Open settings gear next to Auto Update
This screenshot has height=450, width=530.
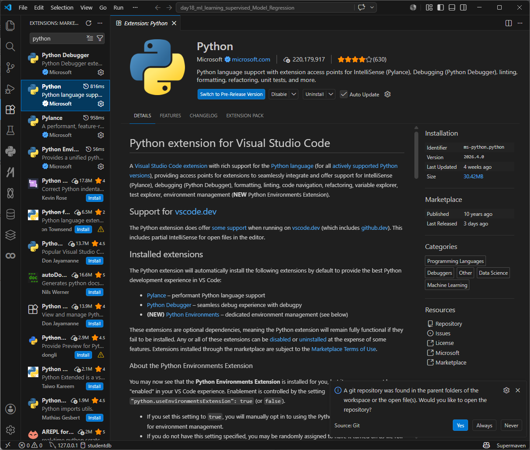click(387, 94)
